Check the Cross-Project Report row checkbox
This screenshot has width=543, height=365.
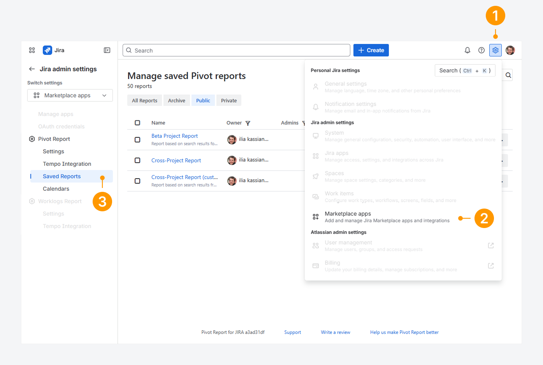pos(137,160)
